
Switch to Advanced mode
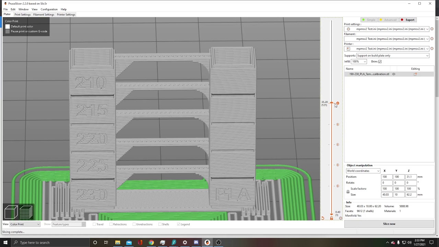coord(388,20)
